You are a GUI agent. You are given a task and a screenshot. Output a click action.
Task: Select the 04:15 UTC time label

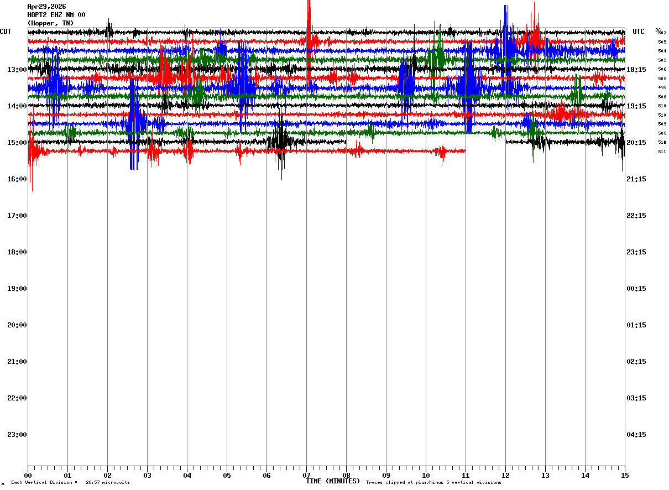pos(636,435)
